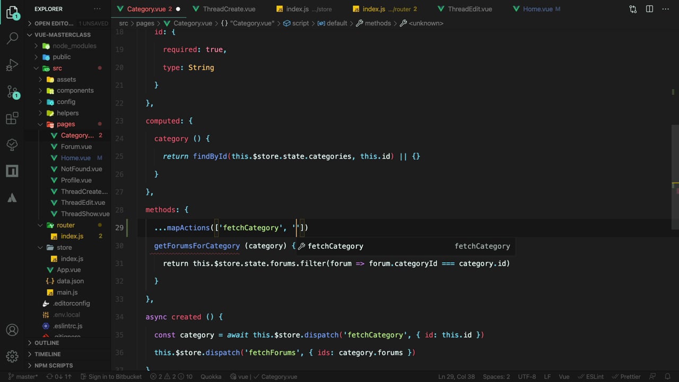This screenshot has height=382, width=679.
Task: Open the npm square icon in activity bar
Action: coord(12,171)
